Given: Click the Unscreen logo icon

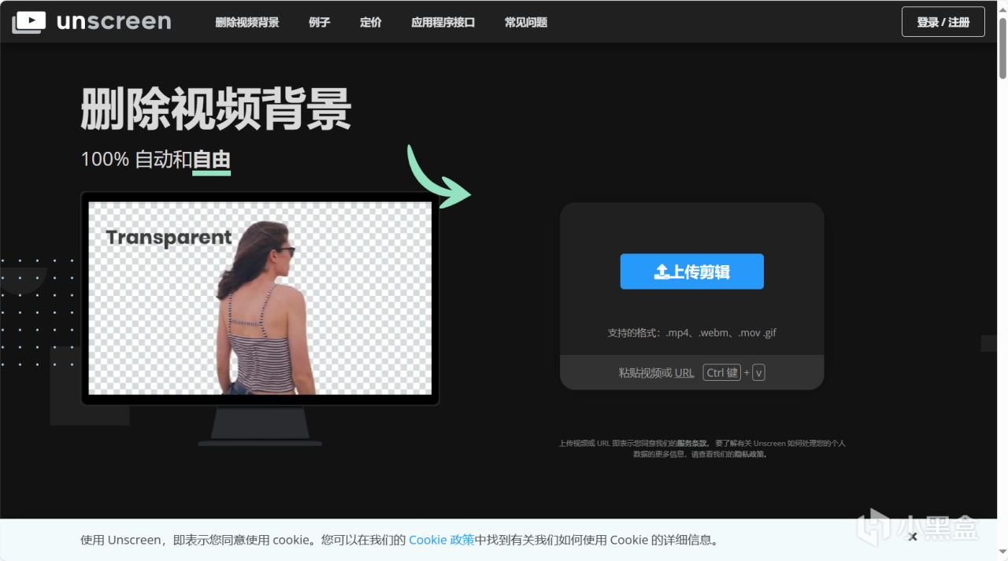Looking at the screenshot, I should point(28,21).
